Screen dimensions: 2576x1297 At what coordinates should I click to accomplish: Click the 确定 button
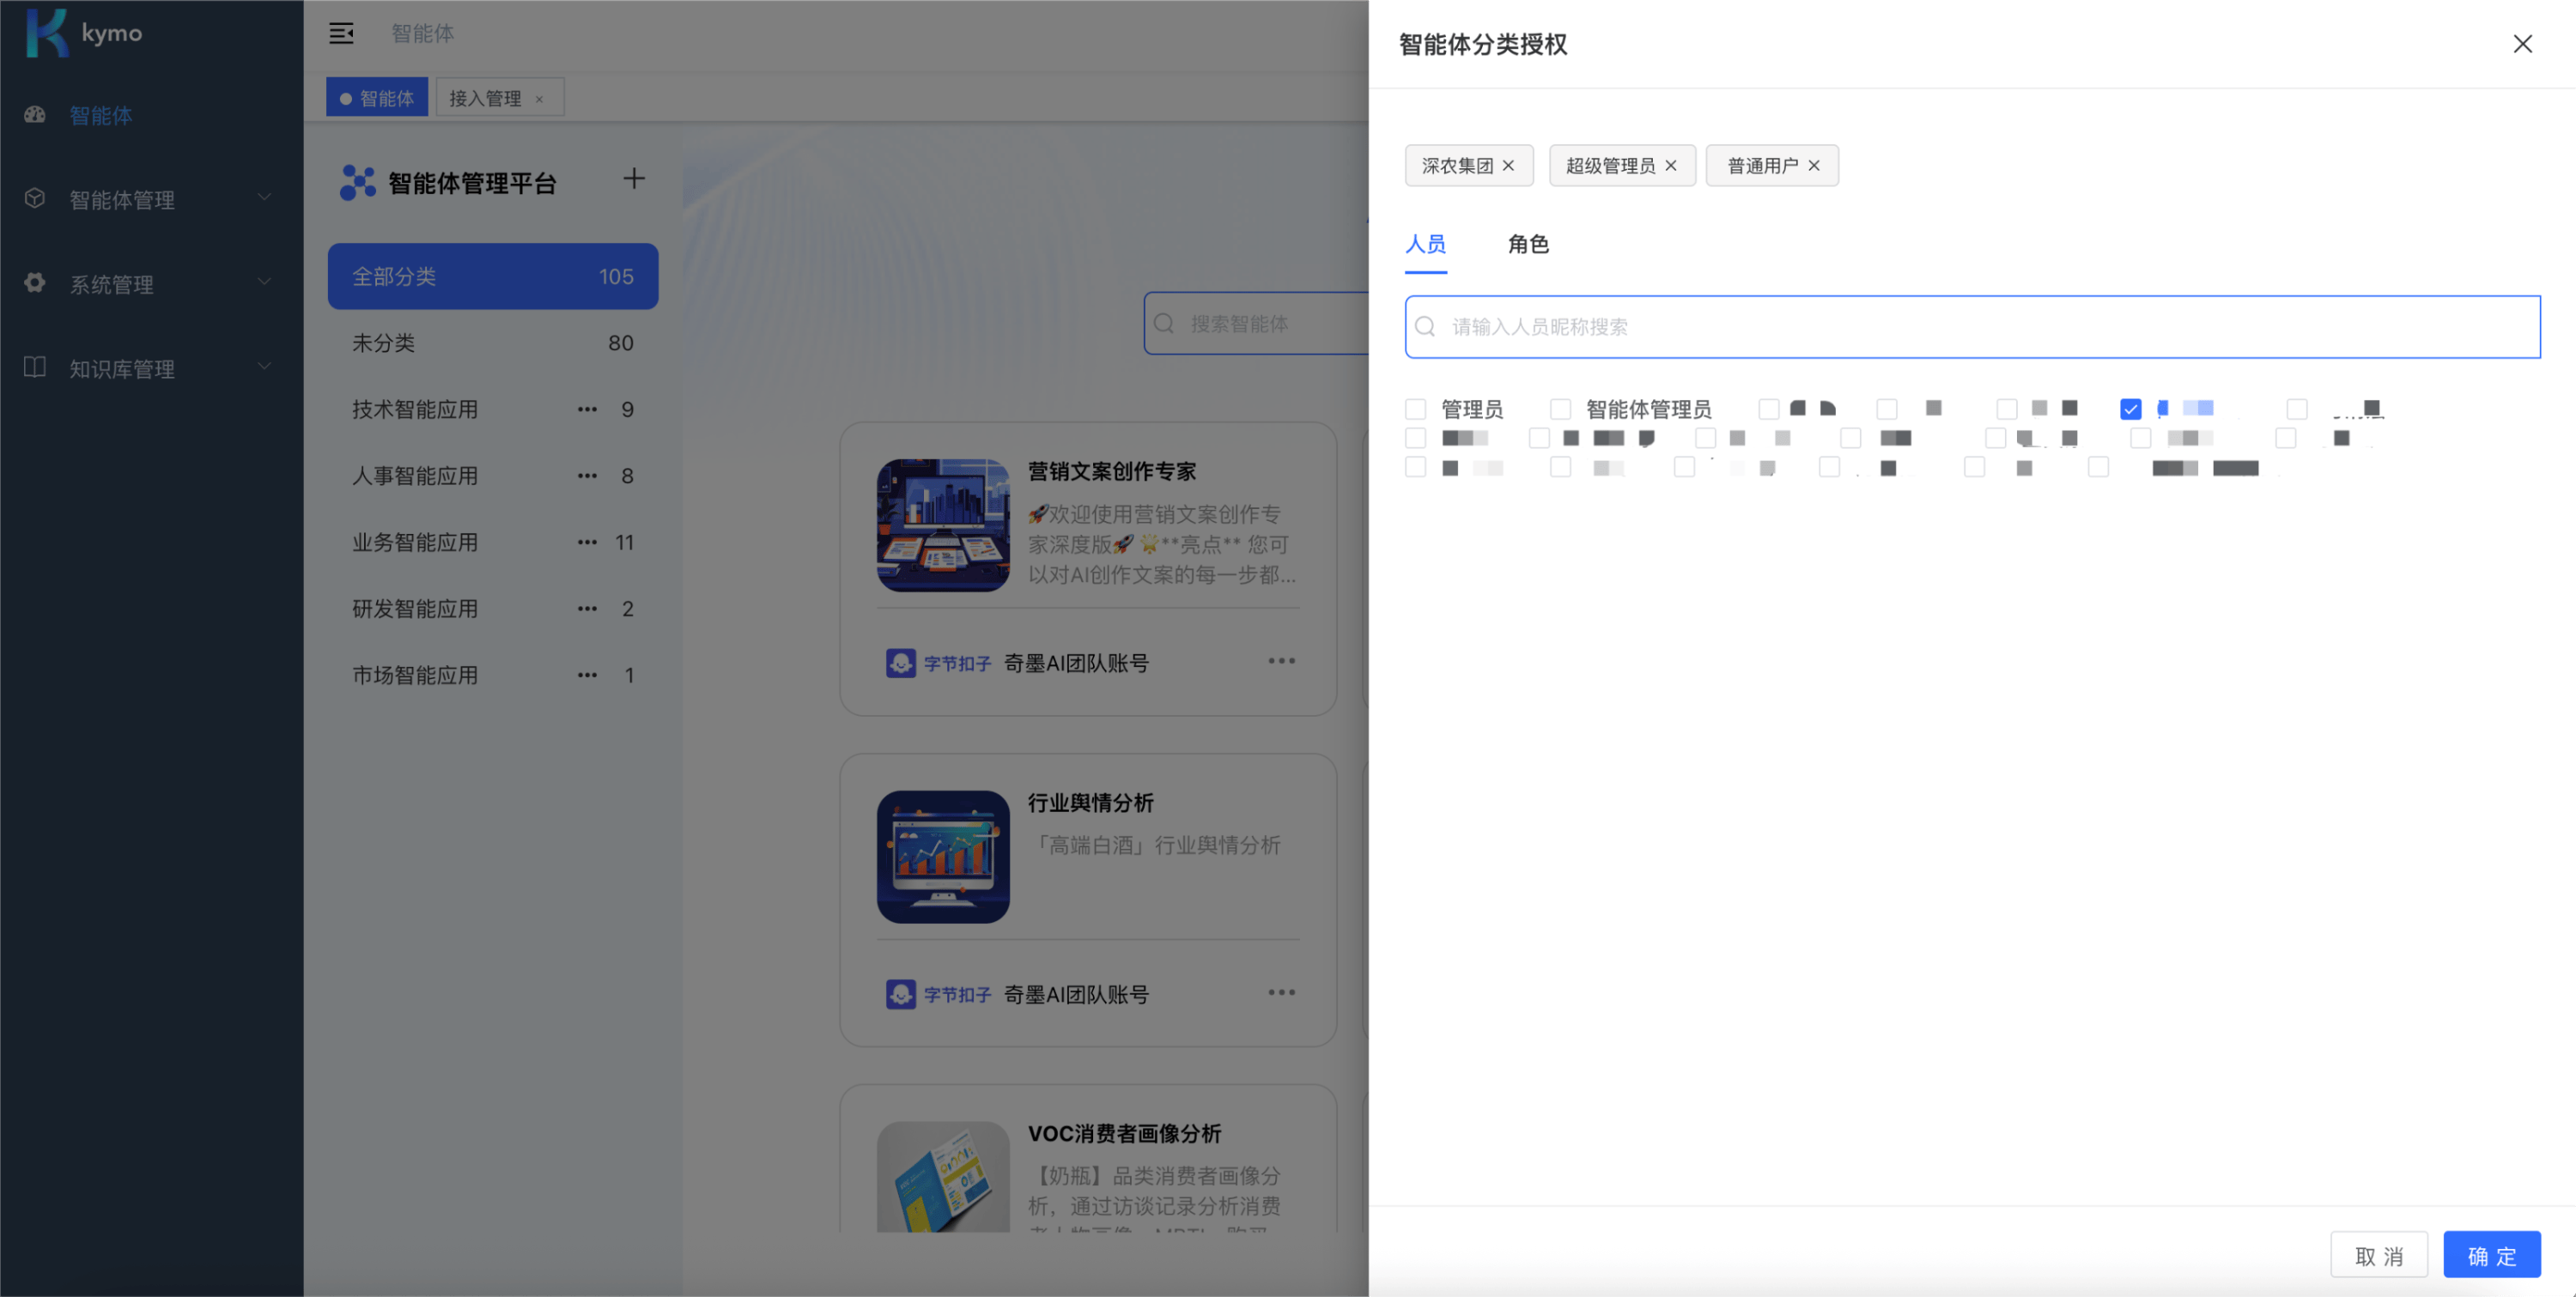pos(2491,1255)
